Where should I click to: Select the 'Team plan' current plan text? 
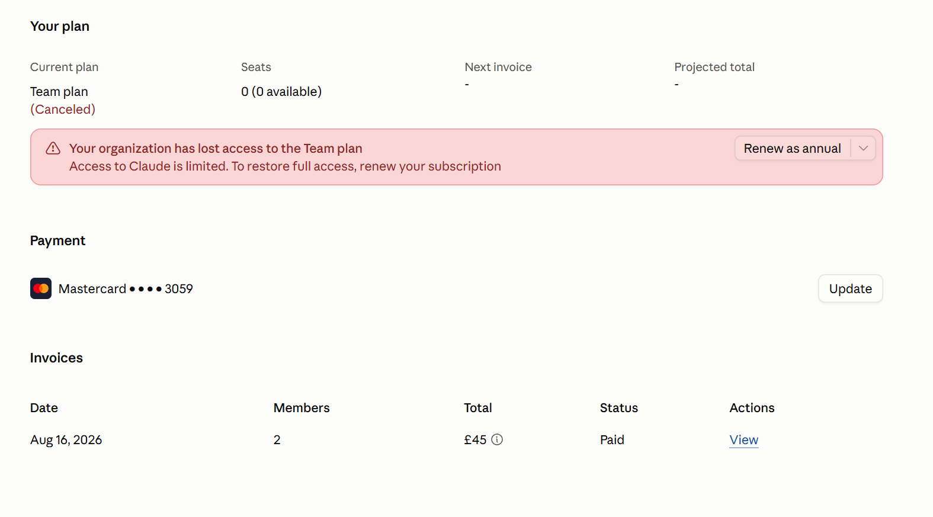tap(59, 92)
